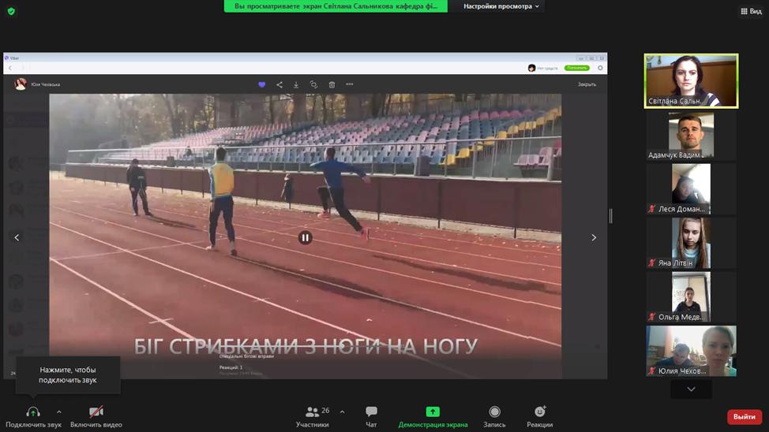Viewport: 769px width, 432px height.
Task: Click the red Выйти leave button
Action: click(x=744, y=417)
